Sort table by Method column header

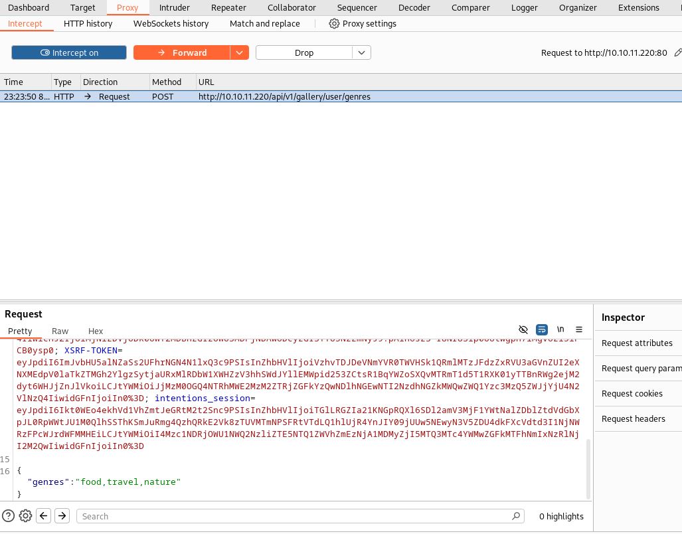click(173, 82)
